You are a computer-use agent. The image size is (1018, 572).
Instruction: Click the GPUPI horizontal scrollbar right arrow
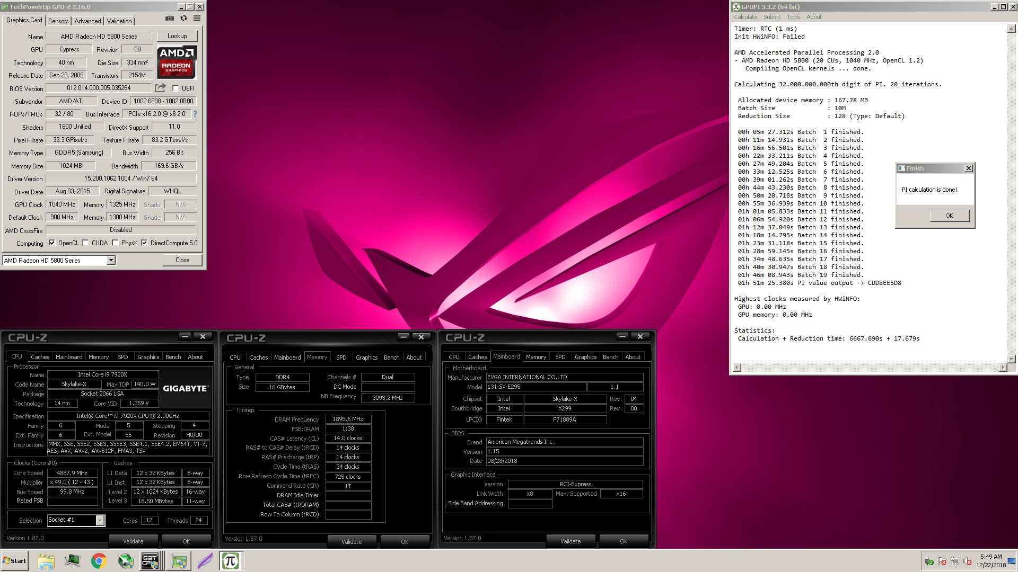(x=1002, y=368)
